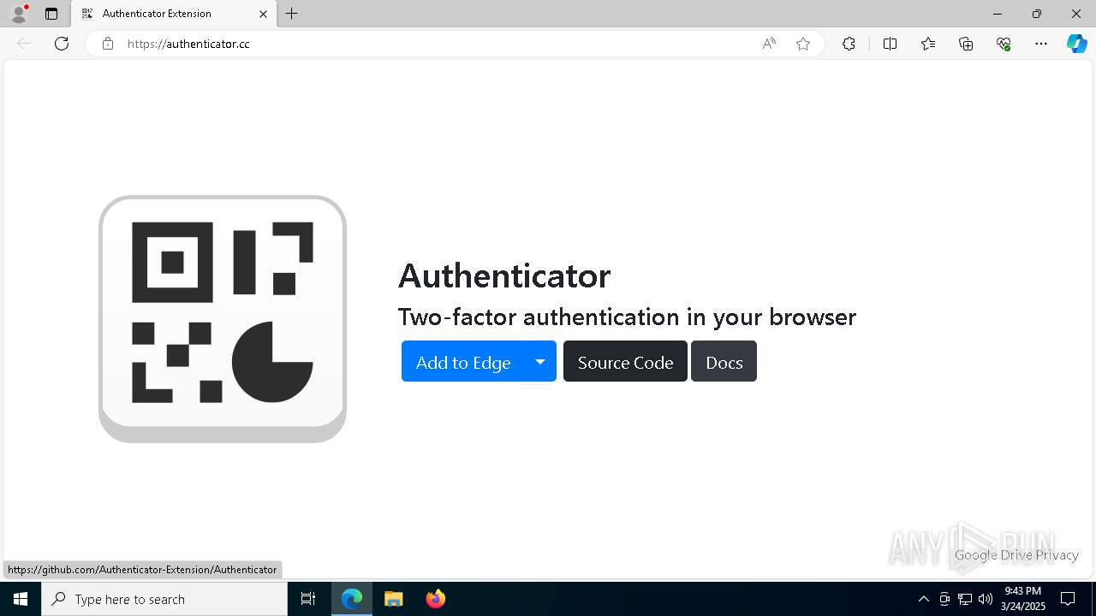Click the Authenticator QR logo image
Viewport: 1096px width, 616px height.
pyautogui.click(x=223, y=318)
